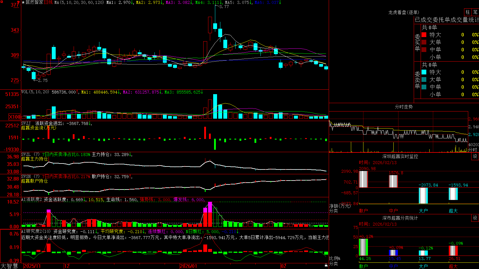Viewport: 479px width, 269px height.
Task: Click the VOL(5,10,20) indicator label
Action: coord(35,92)
